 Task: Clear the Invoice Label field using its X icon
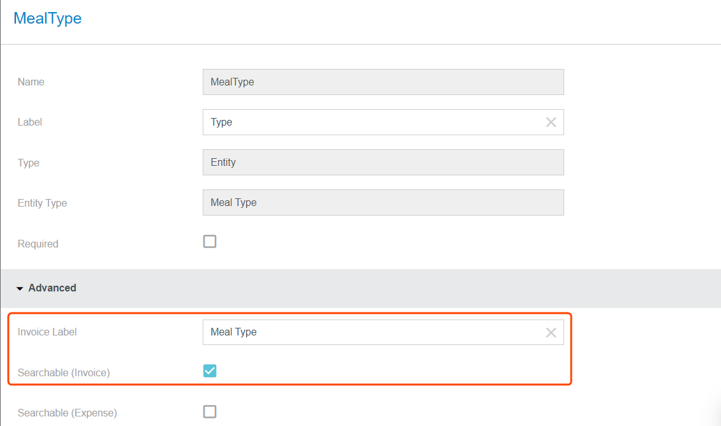(x=551, y=332)
